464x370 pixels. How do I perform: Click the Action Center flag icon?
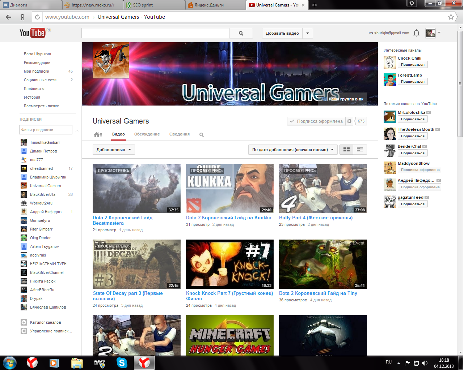click(x=408, y=363)
